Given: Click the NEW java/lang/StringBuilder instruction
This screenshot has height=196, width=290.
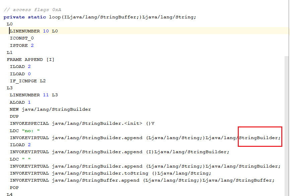Looking at the screenshot, I should (x=50, y=109).
